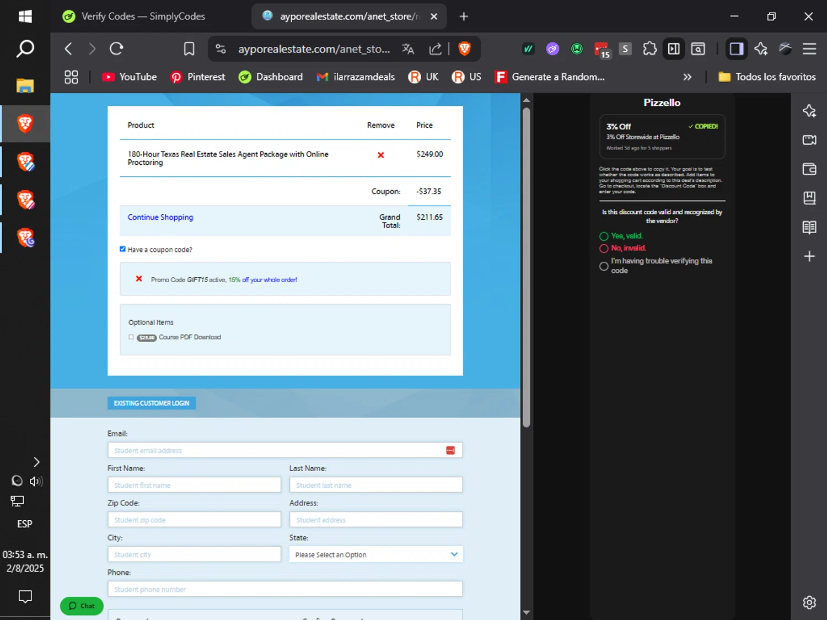
Task: Click the scrollbar down arrow
Action: tap(527, 612)
